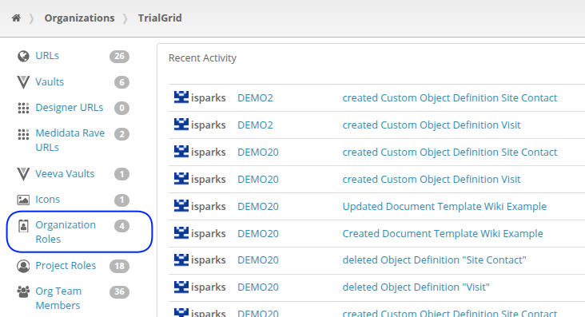Open Medidata Rave URLs link
585x317 pixels.
[x=70, y=141]
